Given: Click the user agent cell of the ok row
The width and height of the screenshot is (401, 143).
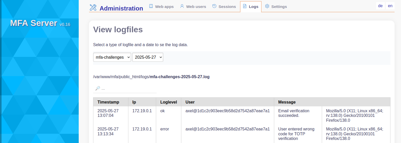Looking at the screenshot, I should tap(356, 115).
